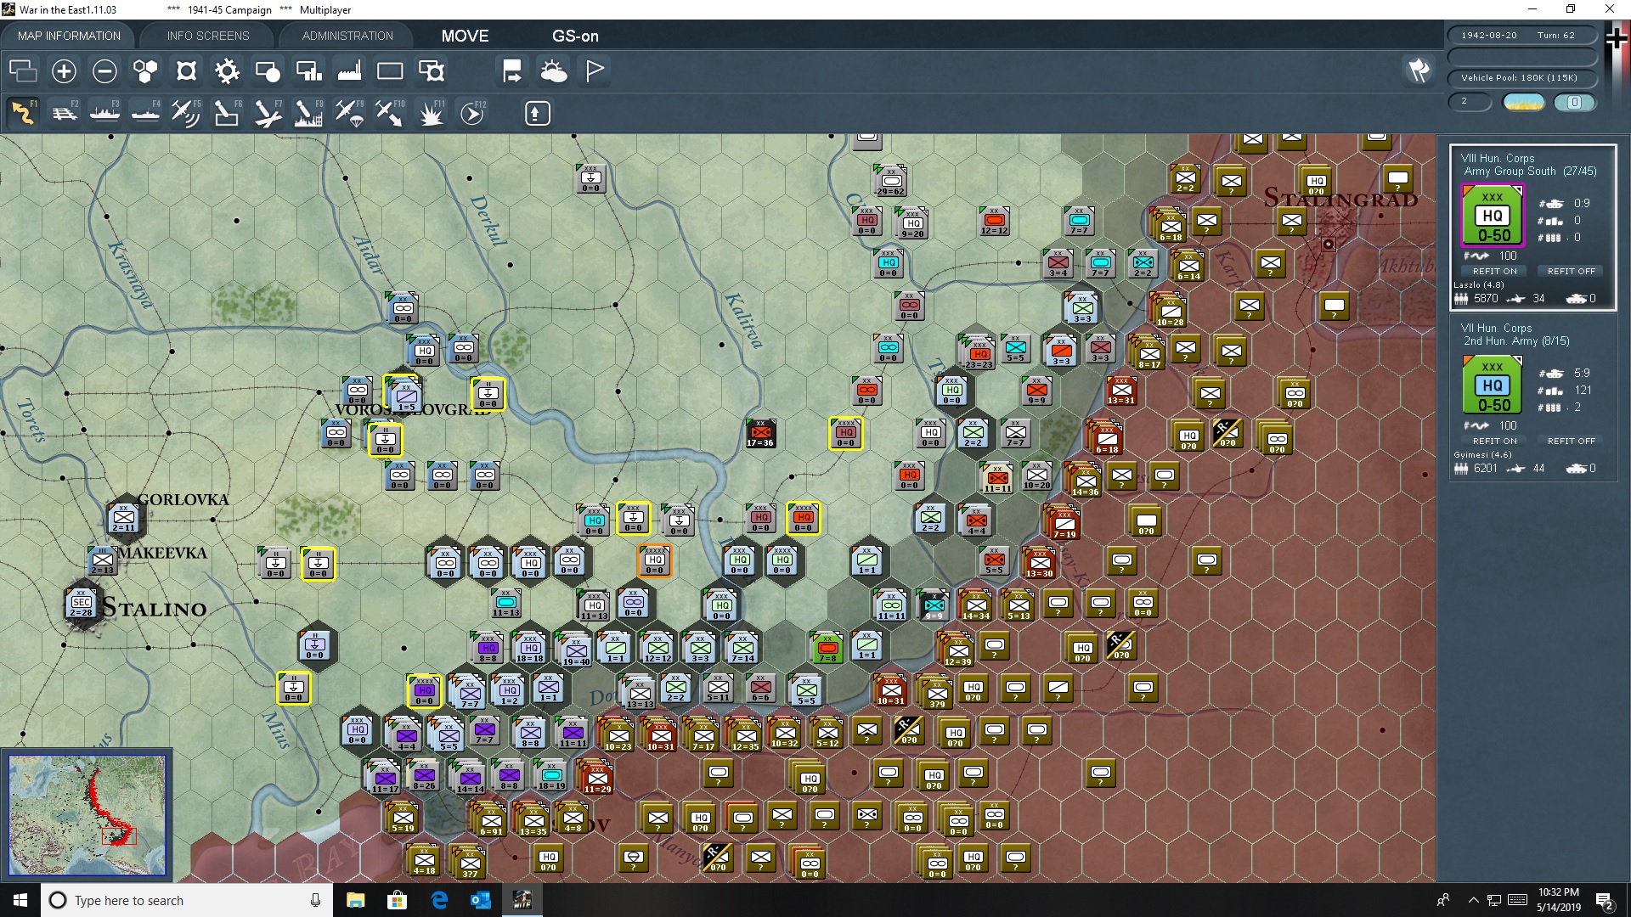This screenshot has width=1631, height=917.
Task: Open the ADMINISTRATION tab
Action: tap(347, 36)
